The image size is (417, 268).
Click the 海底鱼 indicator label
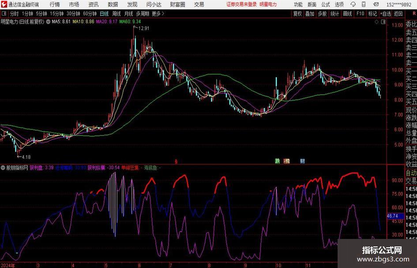pyautogui.click(x=152, y=168)
